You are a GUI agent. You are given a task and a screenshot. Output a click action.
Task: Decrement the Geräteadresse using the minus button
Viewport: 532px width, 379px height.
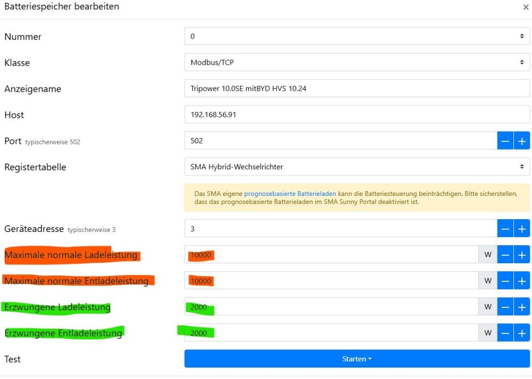click(505, 228)
